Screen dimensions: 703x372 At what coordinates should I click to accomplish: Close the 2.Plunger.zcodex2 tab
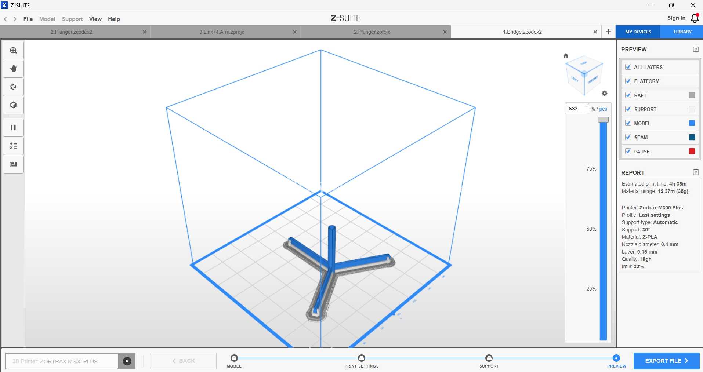tap(144, 32)
